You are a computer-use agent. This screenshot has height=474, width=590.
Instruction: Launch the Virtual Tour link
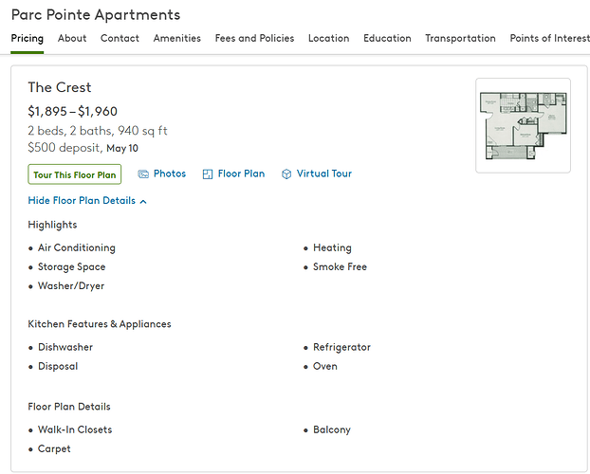pos(323,174)
